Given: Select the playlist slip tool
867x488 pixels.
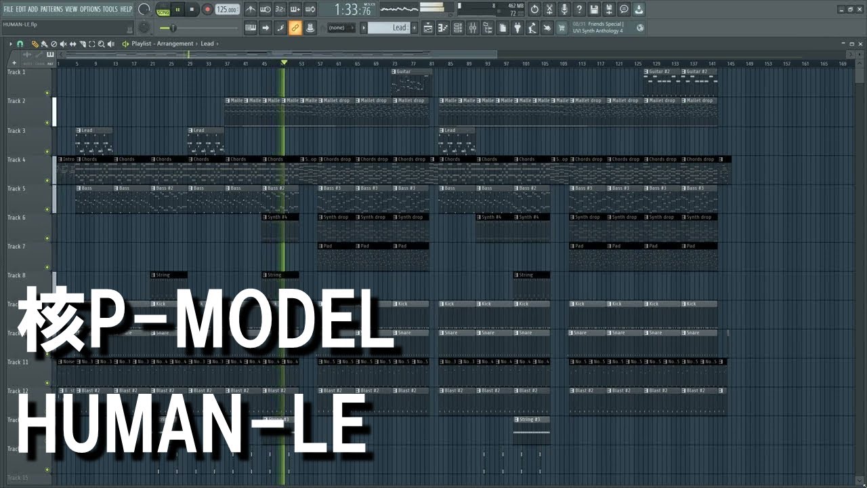Looking at the screenshot, I should pyautogui.click(x=73, y=43).
